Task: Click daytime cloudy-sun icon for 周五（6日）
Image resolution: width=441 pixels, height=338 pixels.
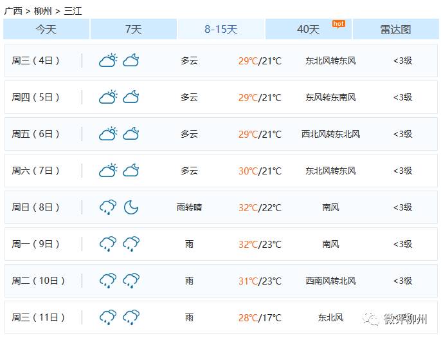Action: coord(108,134)
